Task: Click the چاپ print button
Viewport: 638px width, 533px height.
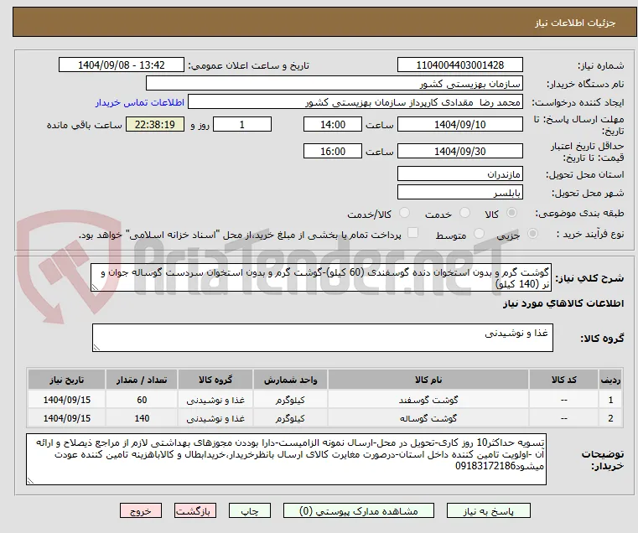Action: click(250, 511)
